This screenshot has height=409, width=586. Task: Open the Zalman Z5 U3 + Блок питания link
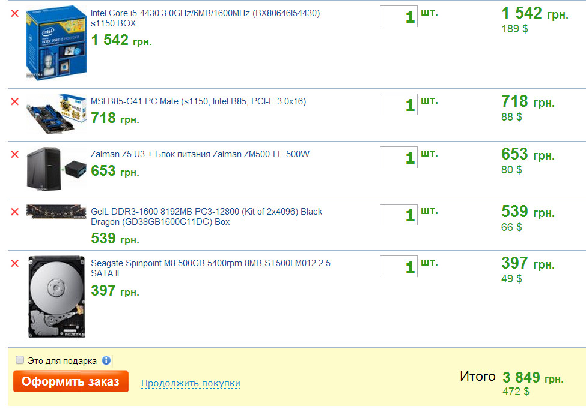[200, 154]
